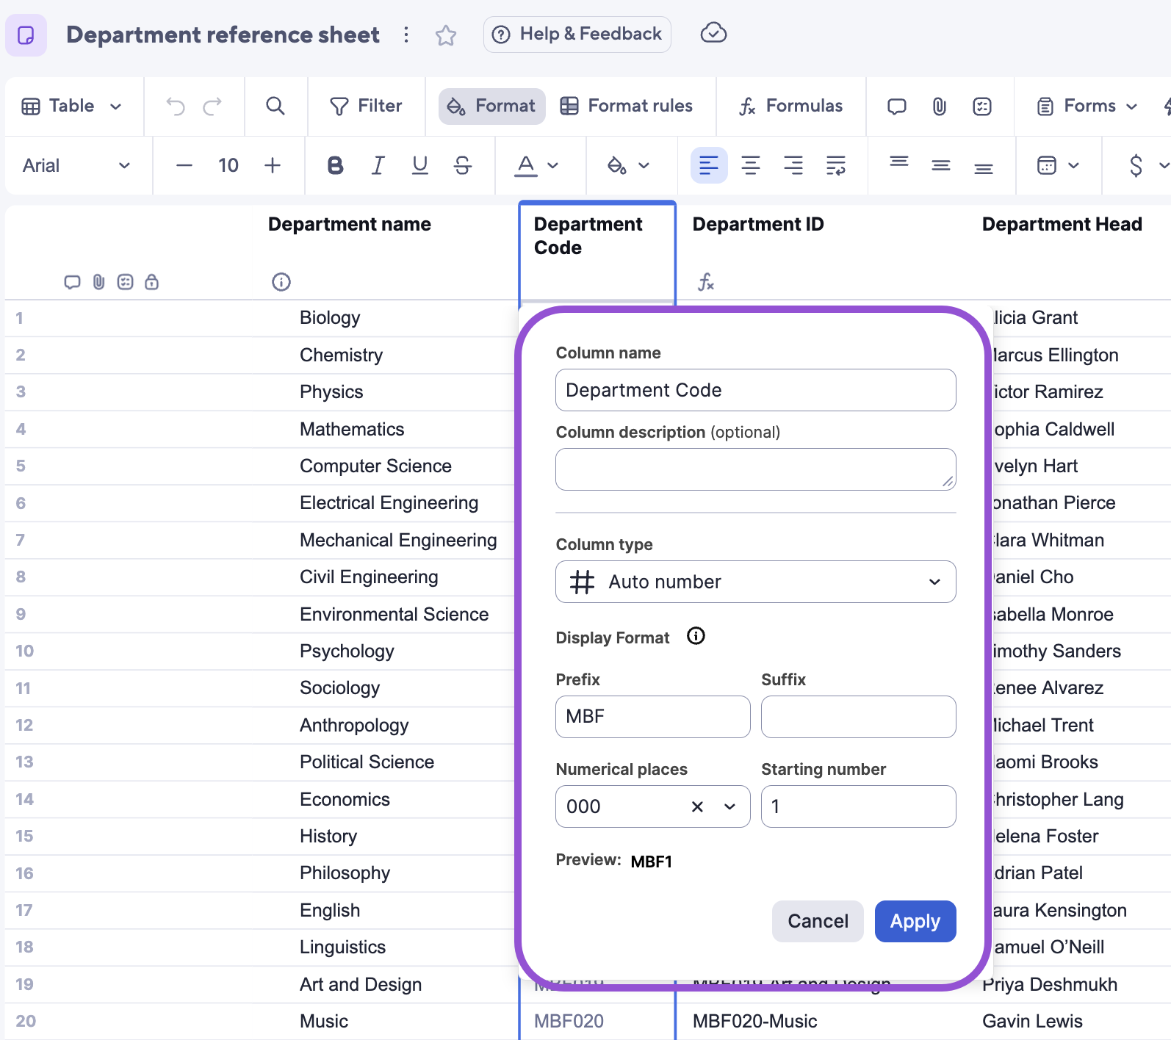The height and width of the screenshot is (1040, 1171).
Task: Open comments speech bubble in toolbar
Action: click(896, 106)
